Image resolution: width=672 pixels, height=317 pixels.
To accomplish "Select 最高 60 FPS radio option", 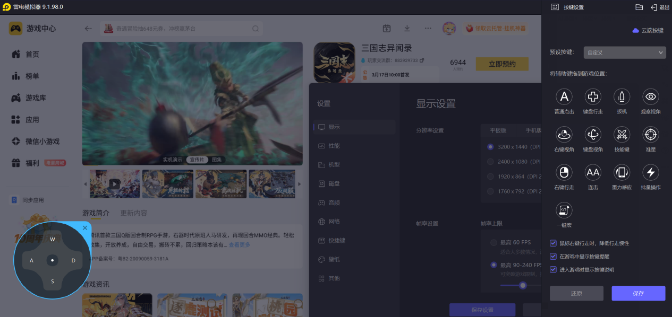I will tap(494, 242).
